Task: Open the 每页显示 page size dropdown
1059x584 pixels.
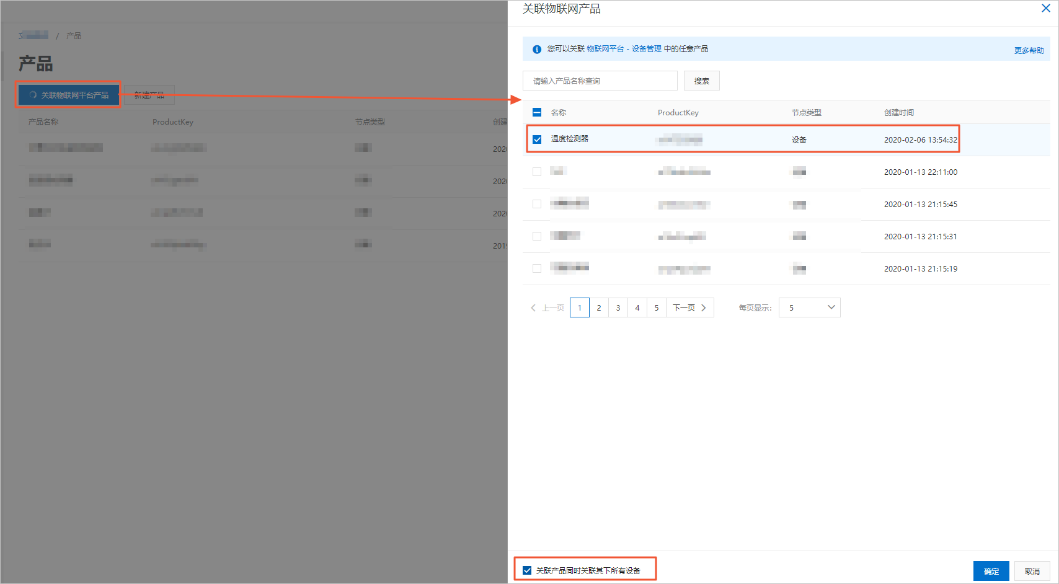Action: point(810,307)
